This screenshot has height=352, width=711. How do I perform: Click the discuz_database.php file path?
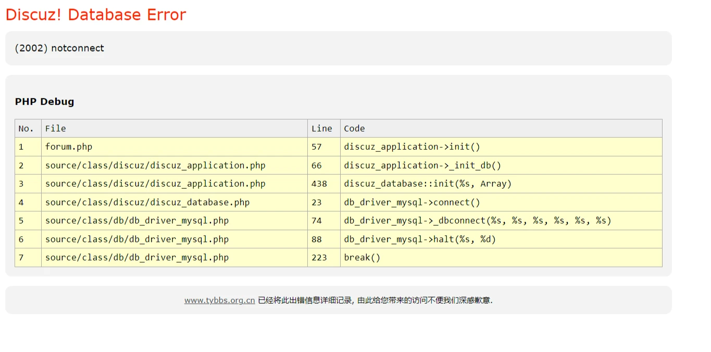click(147, 202)
